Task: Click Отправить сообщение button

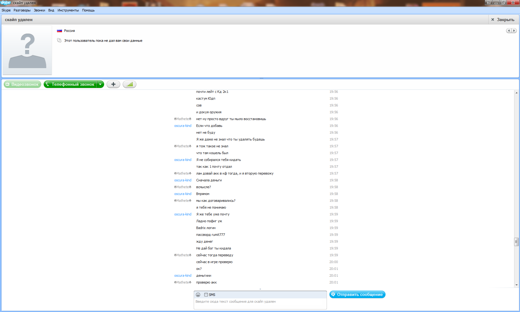Action: click(357, 294)
